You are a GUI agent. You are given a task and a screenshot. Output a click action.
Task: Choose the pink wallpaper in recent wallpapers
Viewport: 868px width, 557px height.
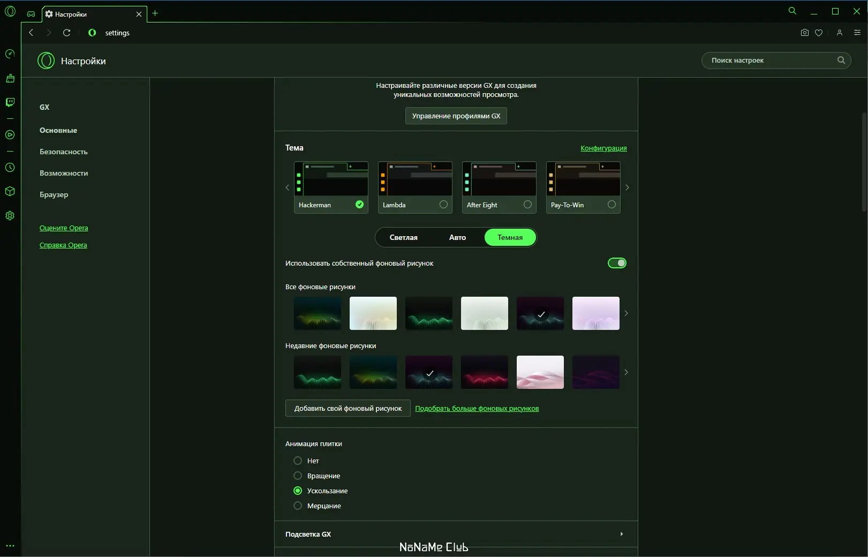540,372
